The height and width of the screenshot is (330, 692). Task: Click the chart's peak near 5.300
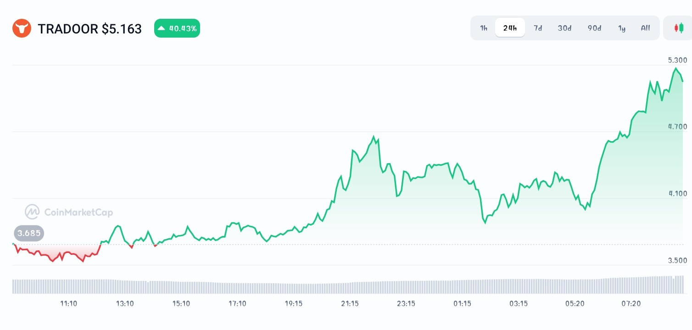(x=675, y=68)
